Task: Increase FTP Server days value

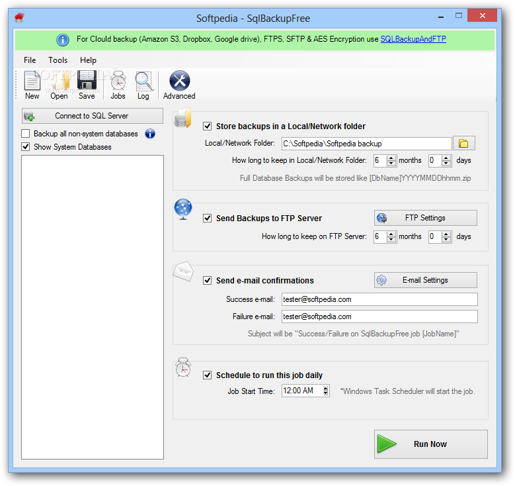Action: [x=446, y=234]
